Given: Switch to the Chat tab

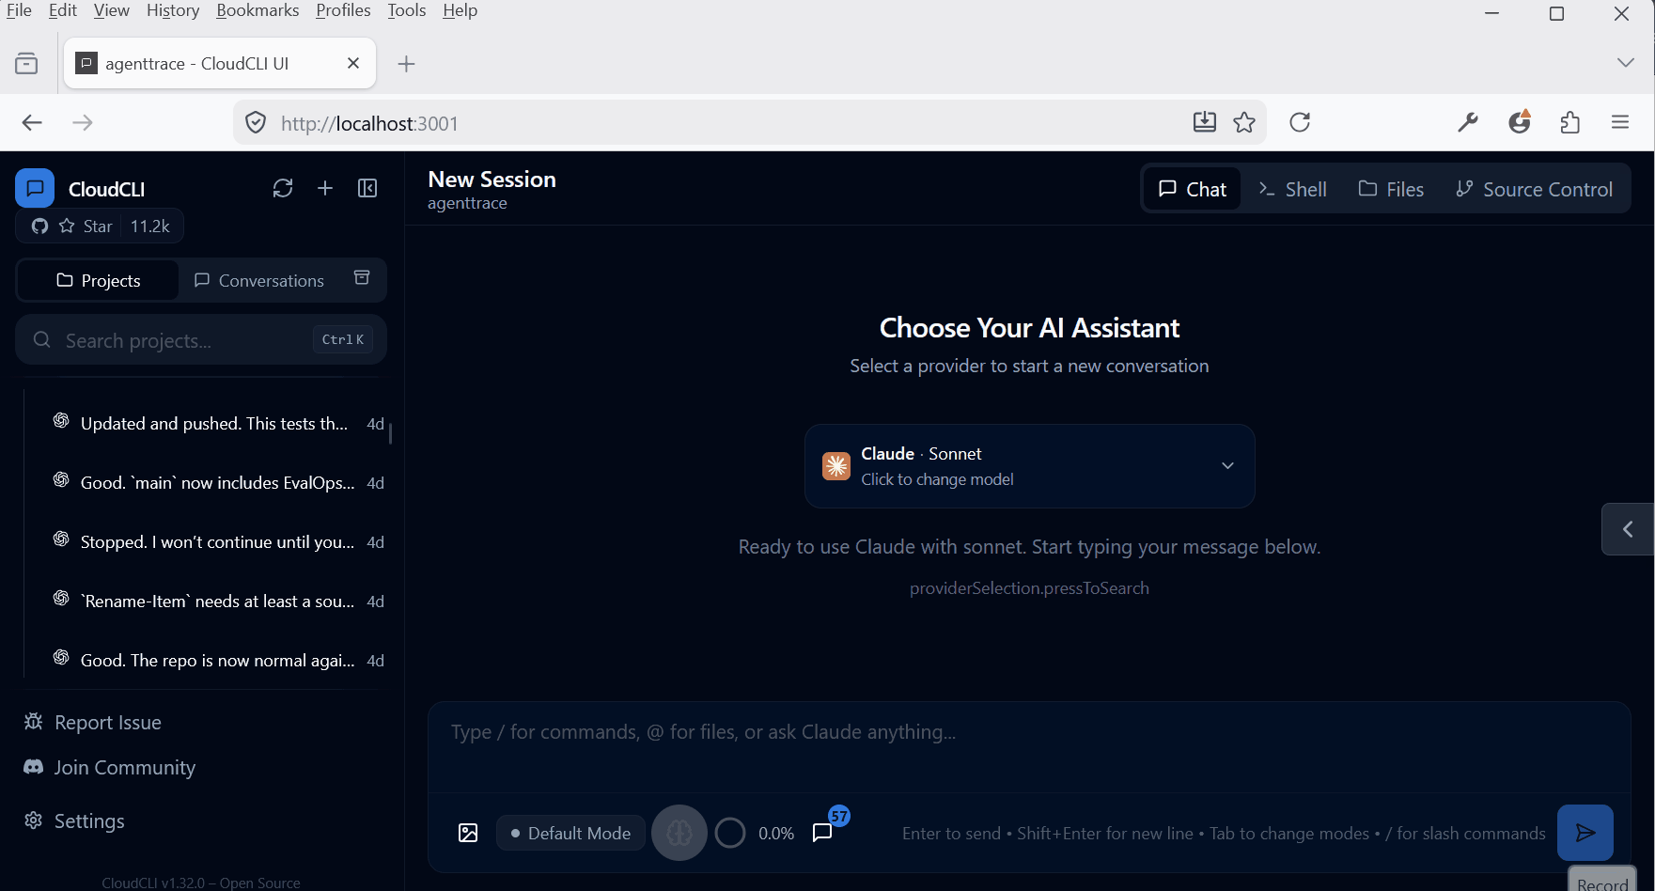Looking at the screenshot, I should 1193,189.
